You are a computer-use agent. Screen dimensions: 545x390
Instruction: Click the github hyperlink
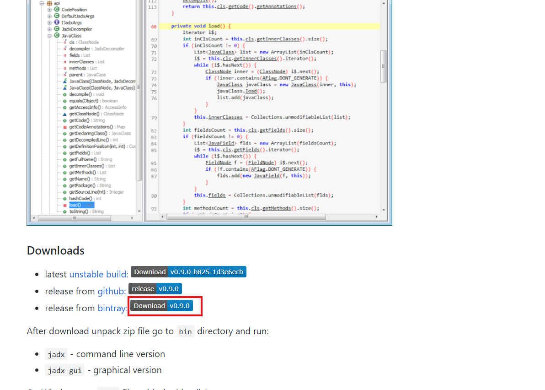pyautogui.click(x=111, y=291)
